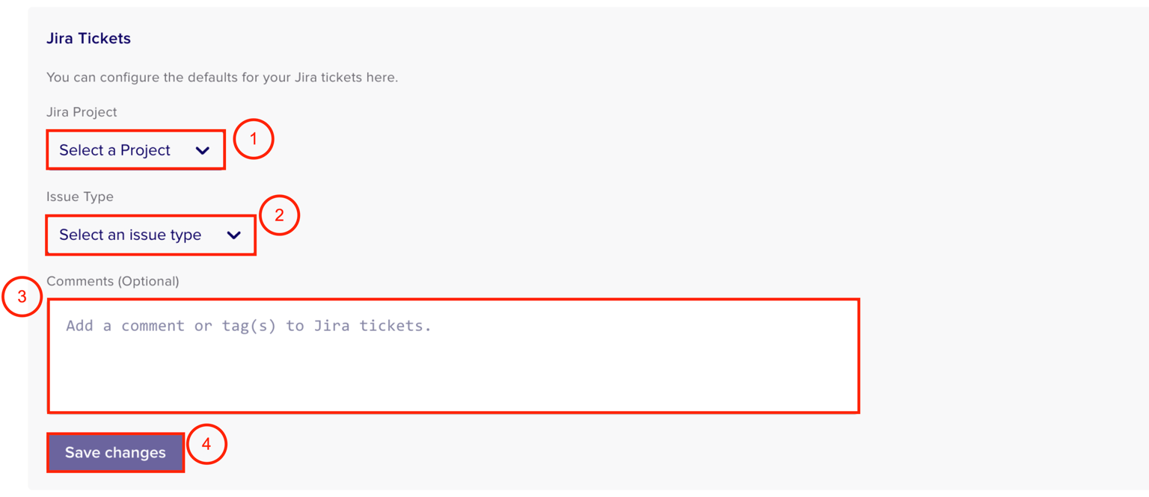The width and height of the screenshot is (1149, 497).
Task: Click the red circled number 2 marker
Action: point(279,215)
